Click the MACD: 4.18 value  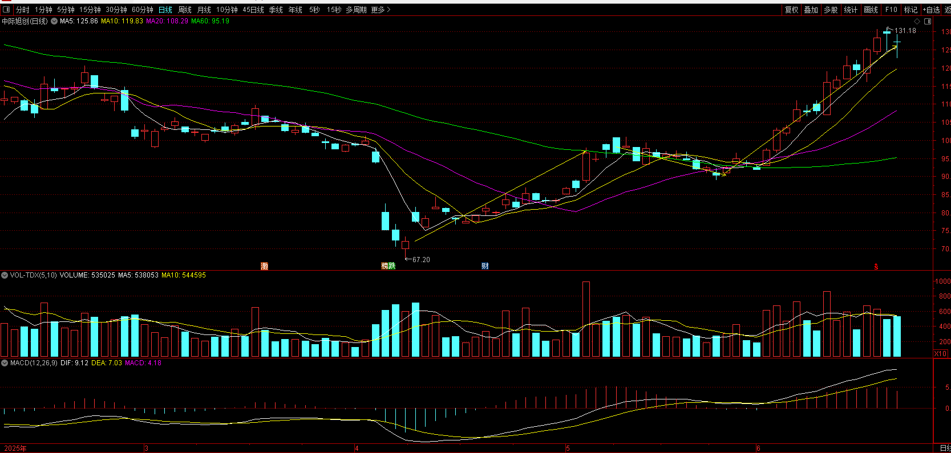143,363
